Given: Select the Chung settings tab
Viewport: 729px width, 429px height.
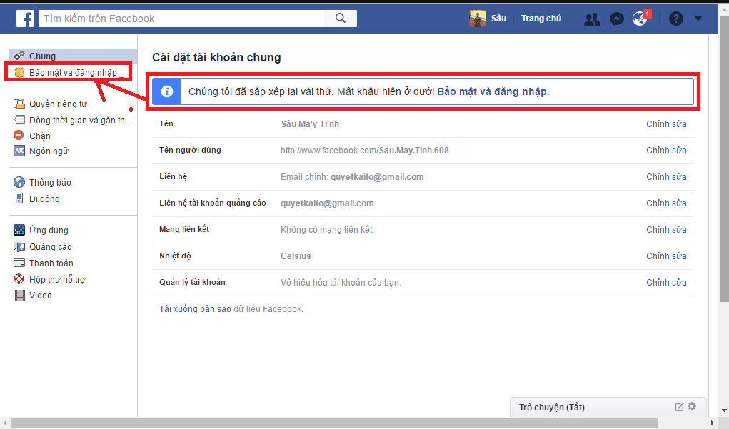Looking at the screenshot, I should coord(73,56).
